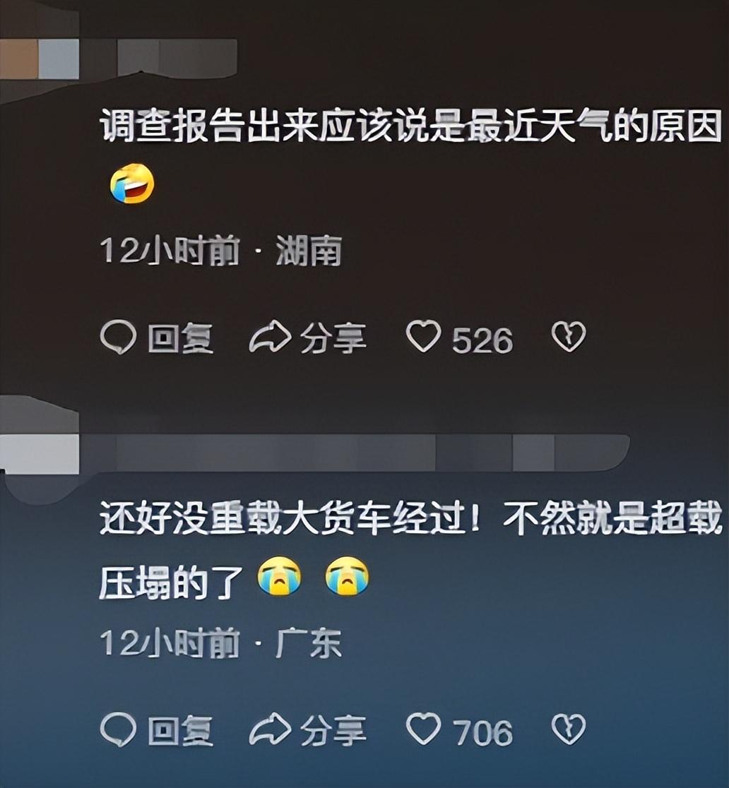Dislike Guangdong comment via broken heart icon
Screen dimensions: 729x788
pos(569,729)
